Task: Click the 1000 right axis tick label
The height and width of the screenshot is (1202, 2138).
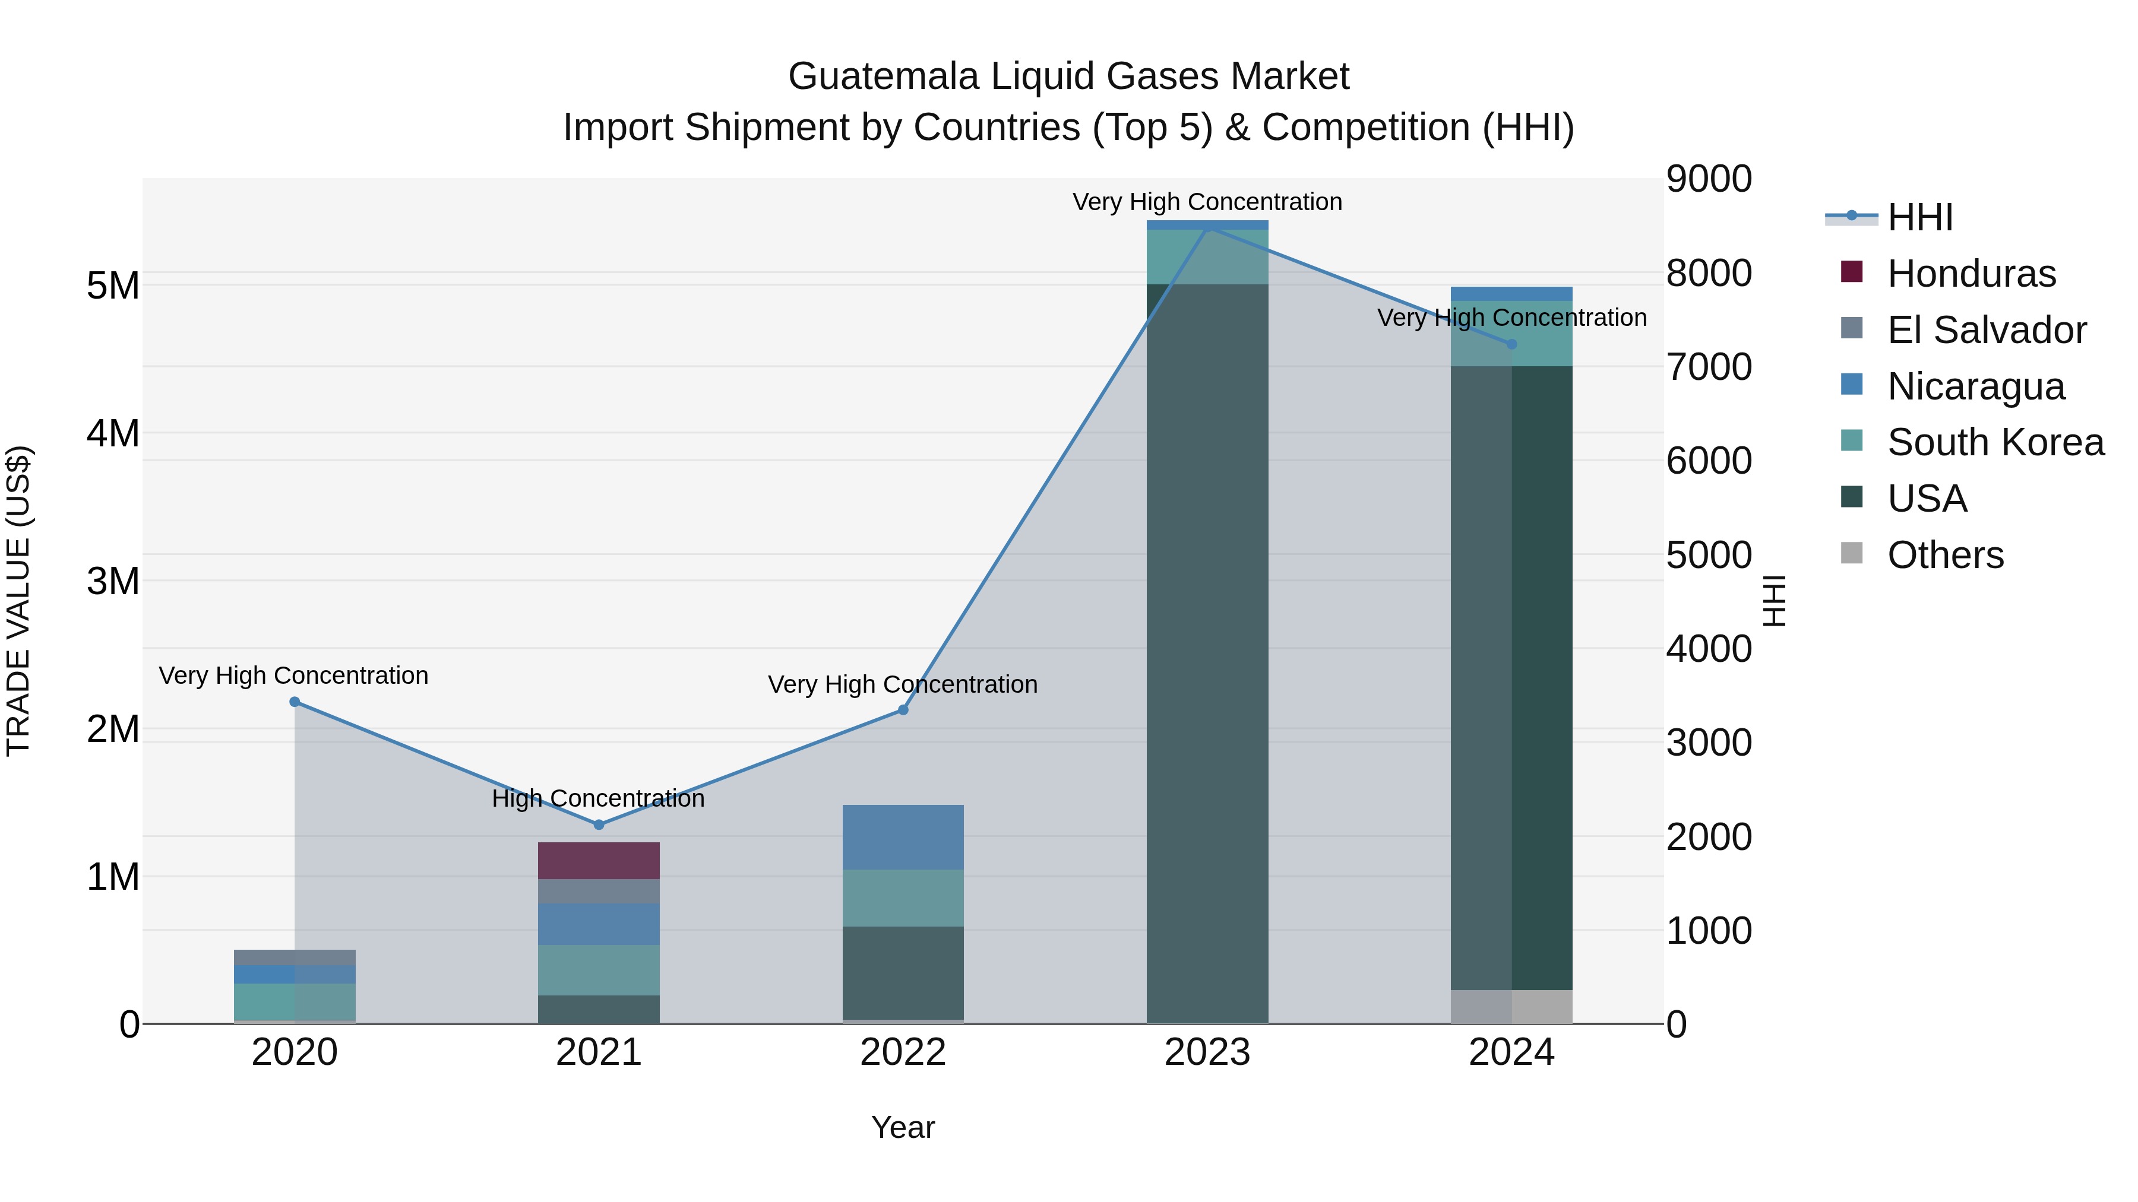Action: coord(1710,931)
